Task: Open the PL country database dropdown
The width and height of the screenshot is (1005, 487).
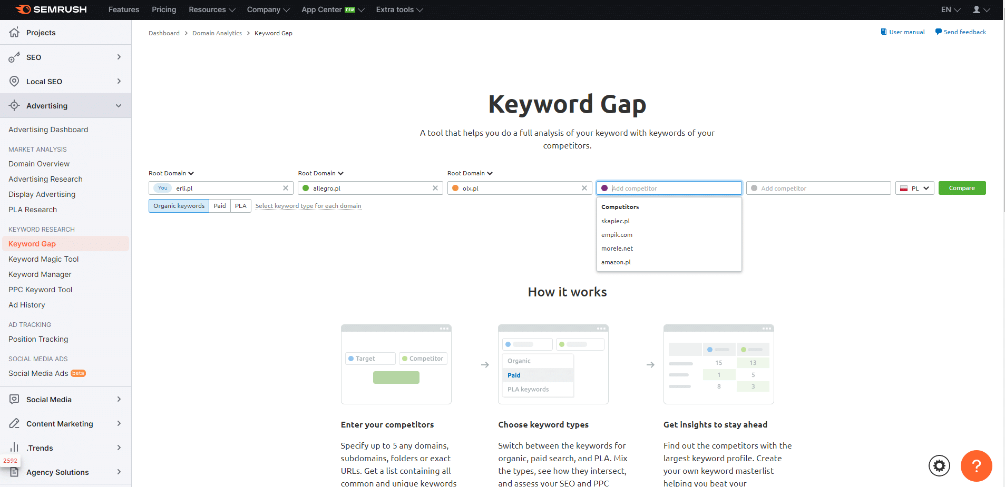Action: coord(915,188)
